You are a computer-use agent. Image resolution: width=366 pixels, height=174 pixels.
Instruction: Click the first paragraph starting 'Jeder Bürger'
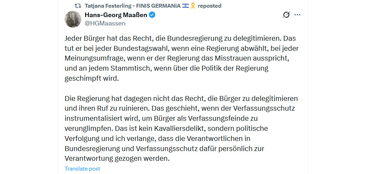[182, 58]
